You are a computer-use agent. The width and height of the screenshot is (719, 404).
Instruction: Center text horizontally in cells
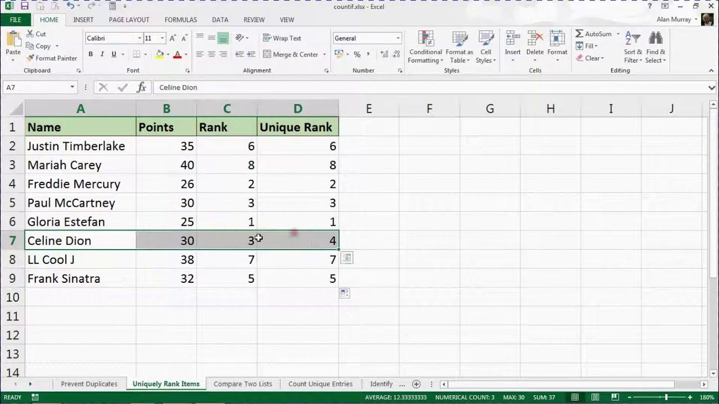coord(212,54)
